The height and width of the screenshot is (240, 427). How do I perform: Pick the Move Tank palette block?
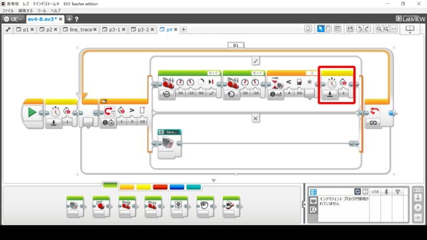click(x=153, y=207)
